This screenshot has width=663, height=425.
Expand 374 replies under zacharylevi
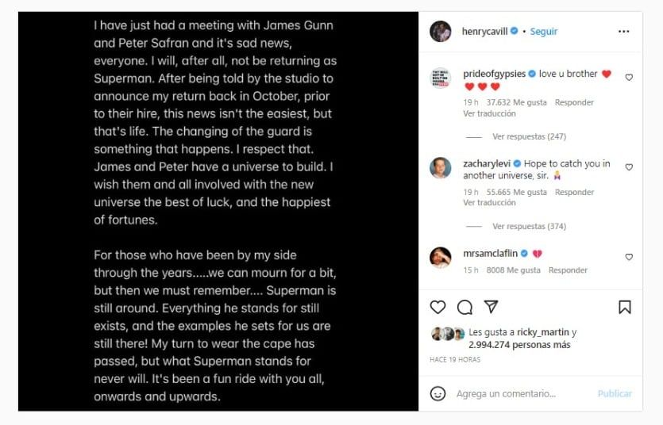click(529, 226)
